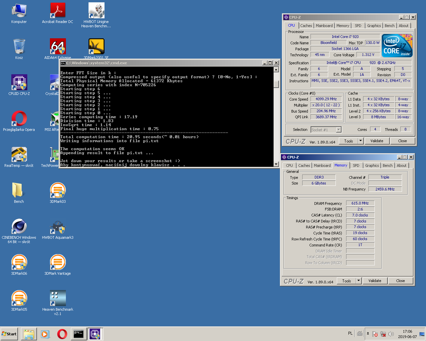426x341 pixels.
Task: Open Acrobat Reader DC shortcut
Action: pos(58,14)
